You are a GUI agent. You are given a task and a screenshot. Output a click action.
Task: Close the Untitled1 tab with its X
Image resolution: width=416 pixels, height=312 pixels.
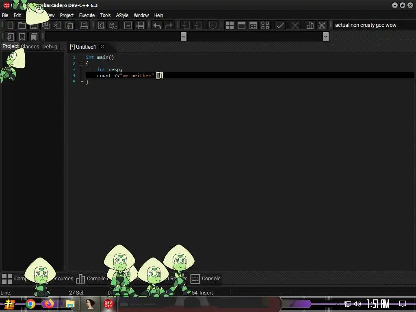(102, 47)
